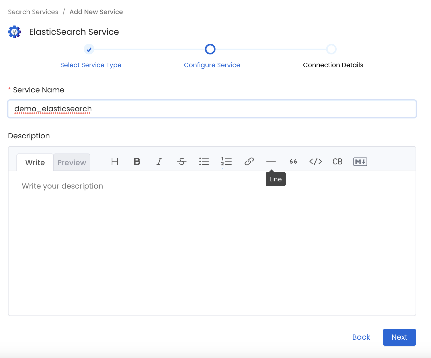Apply strikethrough formatting

click(181, 161)
